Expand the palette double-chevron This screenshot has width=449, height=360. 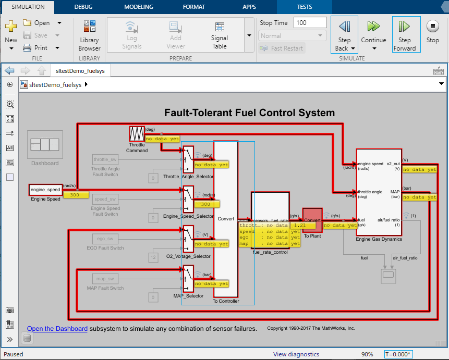click(10, 339)
